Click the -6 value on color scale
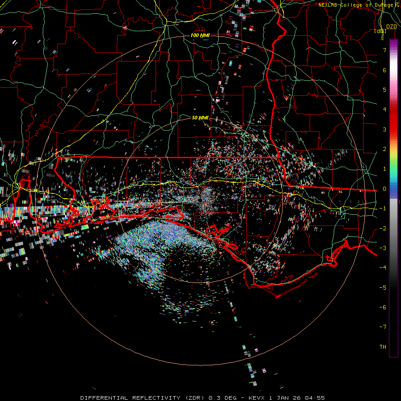Screen dimensions: 401x401 click(x=383, y=307)
